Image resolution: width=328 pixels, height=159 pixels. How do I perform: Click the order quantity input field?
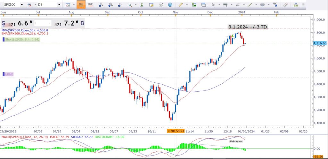pos(43,23)
